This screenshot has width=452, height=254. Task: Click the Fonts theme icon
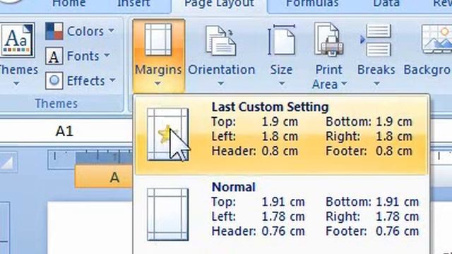click(54, 56)
